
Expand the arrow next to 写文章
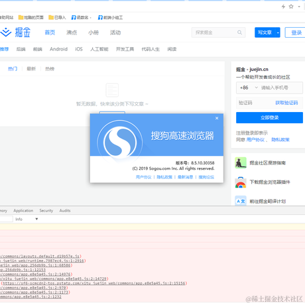(278, 32)
